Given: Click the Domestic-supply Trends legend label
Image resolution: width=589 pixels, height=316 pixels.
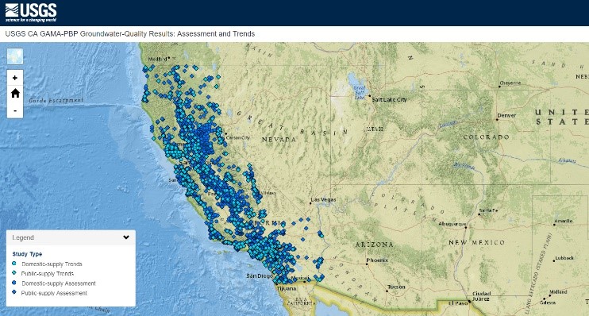Looking at the screenshot, I should (x=52, y=264).
